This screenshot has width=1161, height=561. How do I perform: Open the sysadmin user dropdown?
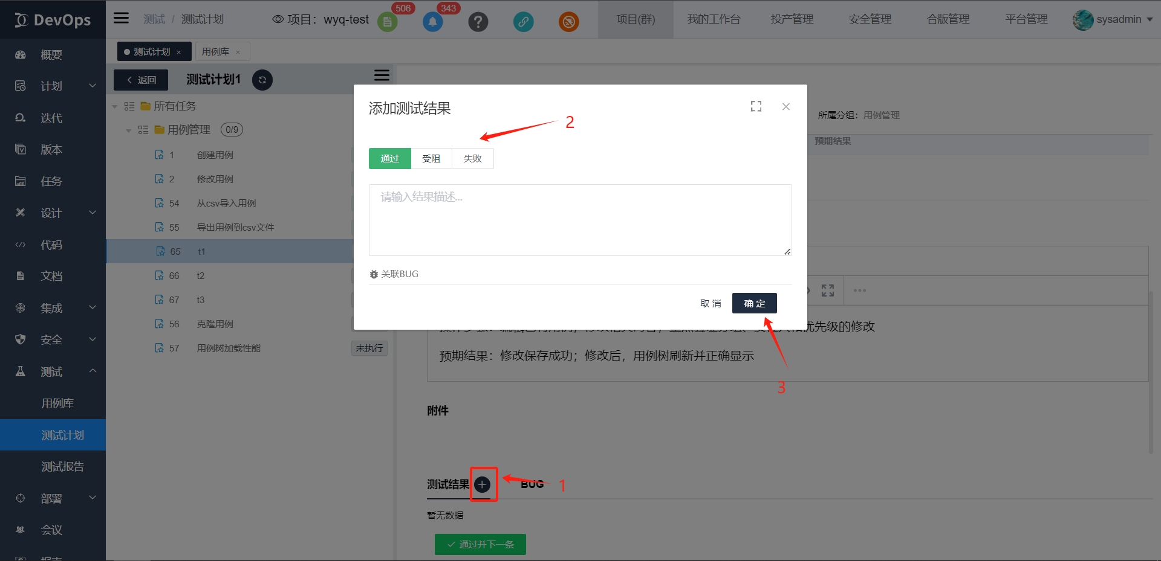click(1113, 19)
